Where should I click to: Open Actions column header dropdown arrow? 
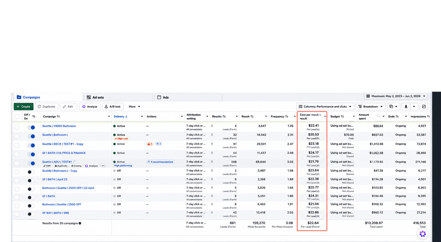[182, 116]
